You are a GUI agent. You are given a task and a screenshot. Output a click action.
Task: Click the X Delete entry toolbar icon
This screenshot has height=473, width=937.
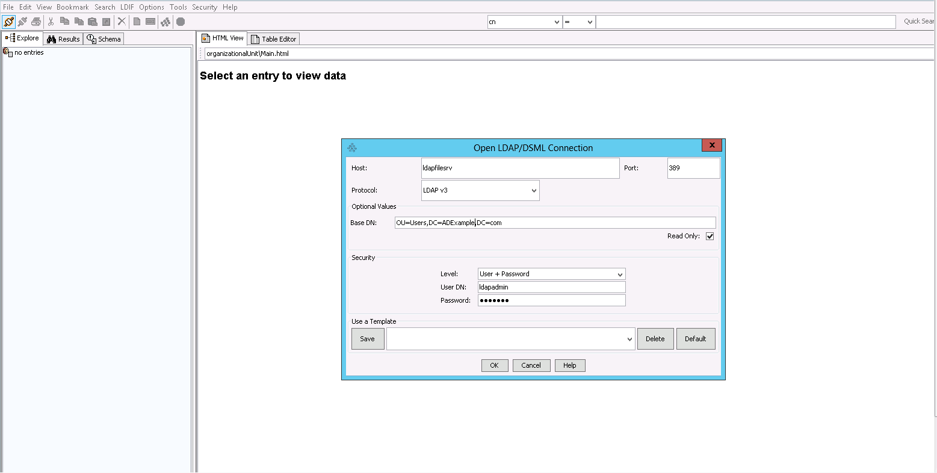pyautogui.click(x=122, y=22)
